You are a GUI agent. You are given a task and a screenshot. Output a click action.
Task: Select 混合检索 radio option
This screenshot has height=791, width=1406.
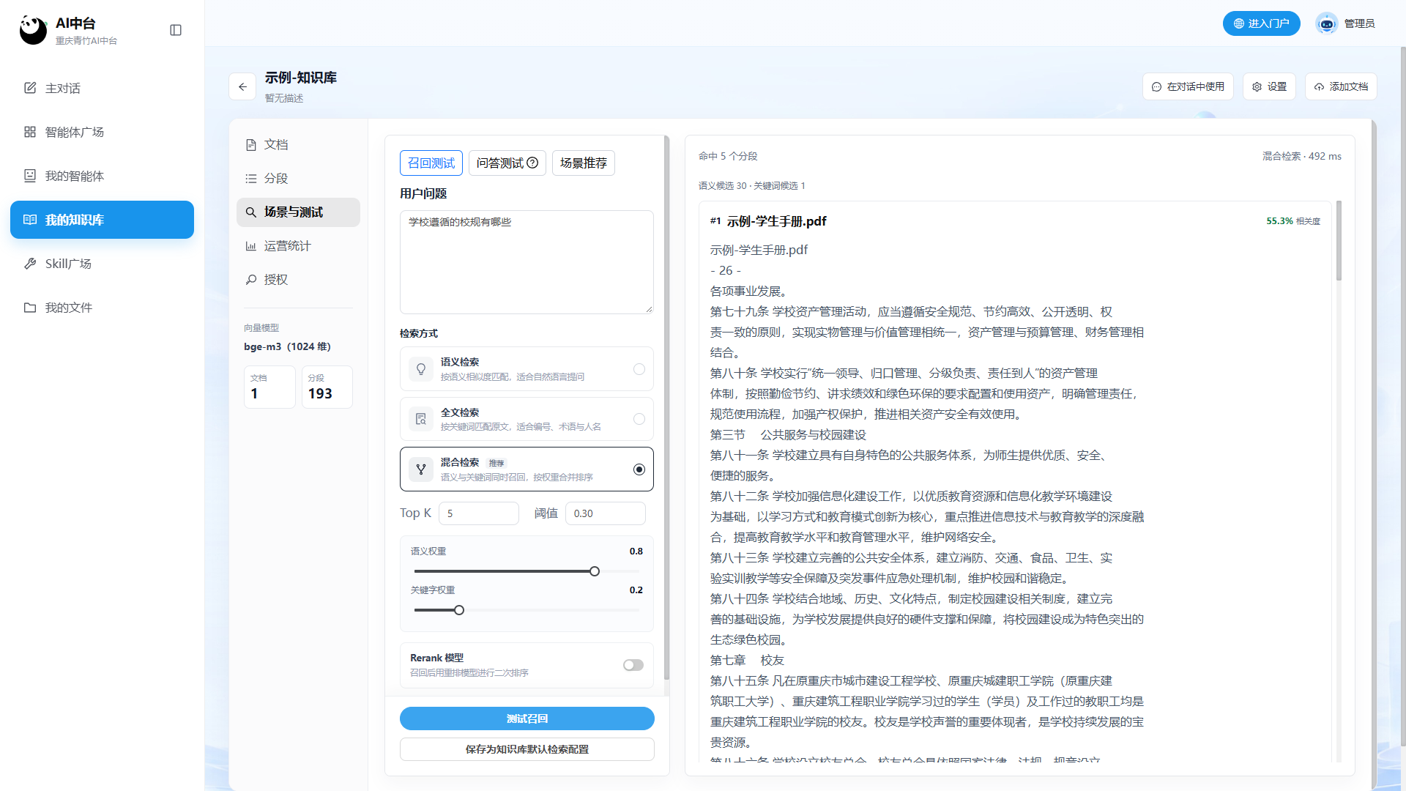click(x=639, y=469)
